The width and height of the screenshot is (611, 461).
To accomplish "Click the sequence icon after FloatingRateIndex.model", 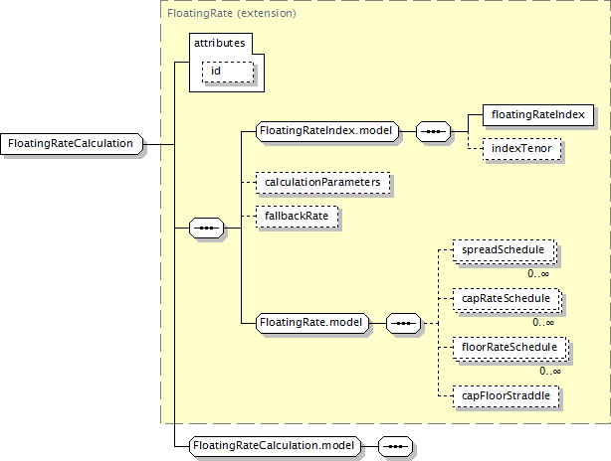I will click(x=432, y=130).
